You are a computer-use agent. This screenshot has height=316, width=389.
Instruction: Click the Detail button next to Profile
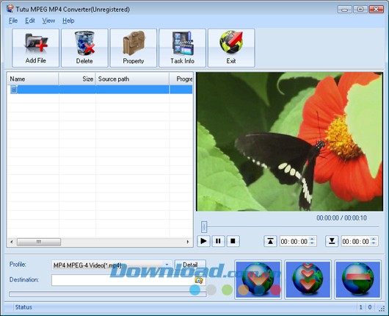click(x=190, y=265)
